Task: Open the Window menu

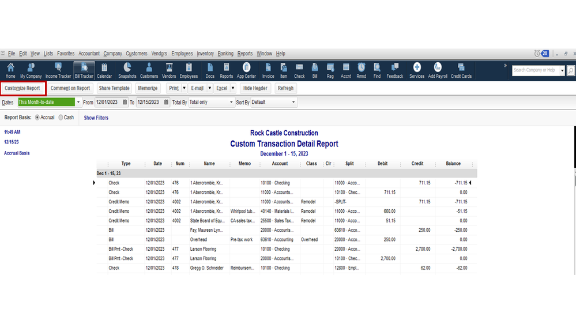Action: pos(264,54)
